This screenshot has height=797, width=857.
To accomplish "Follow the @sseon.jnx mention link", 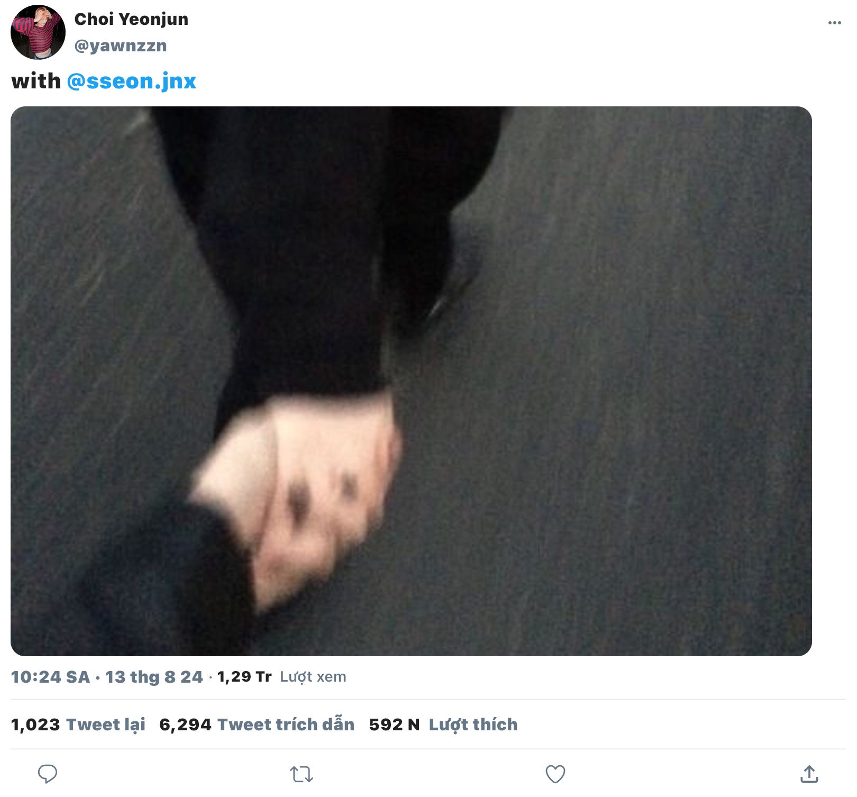I will coord(131,81).
